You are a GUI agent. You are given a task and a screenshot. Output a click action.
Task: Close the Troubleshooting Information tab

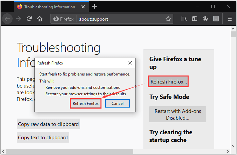82,7
